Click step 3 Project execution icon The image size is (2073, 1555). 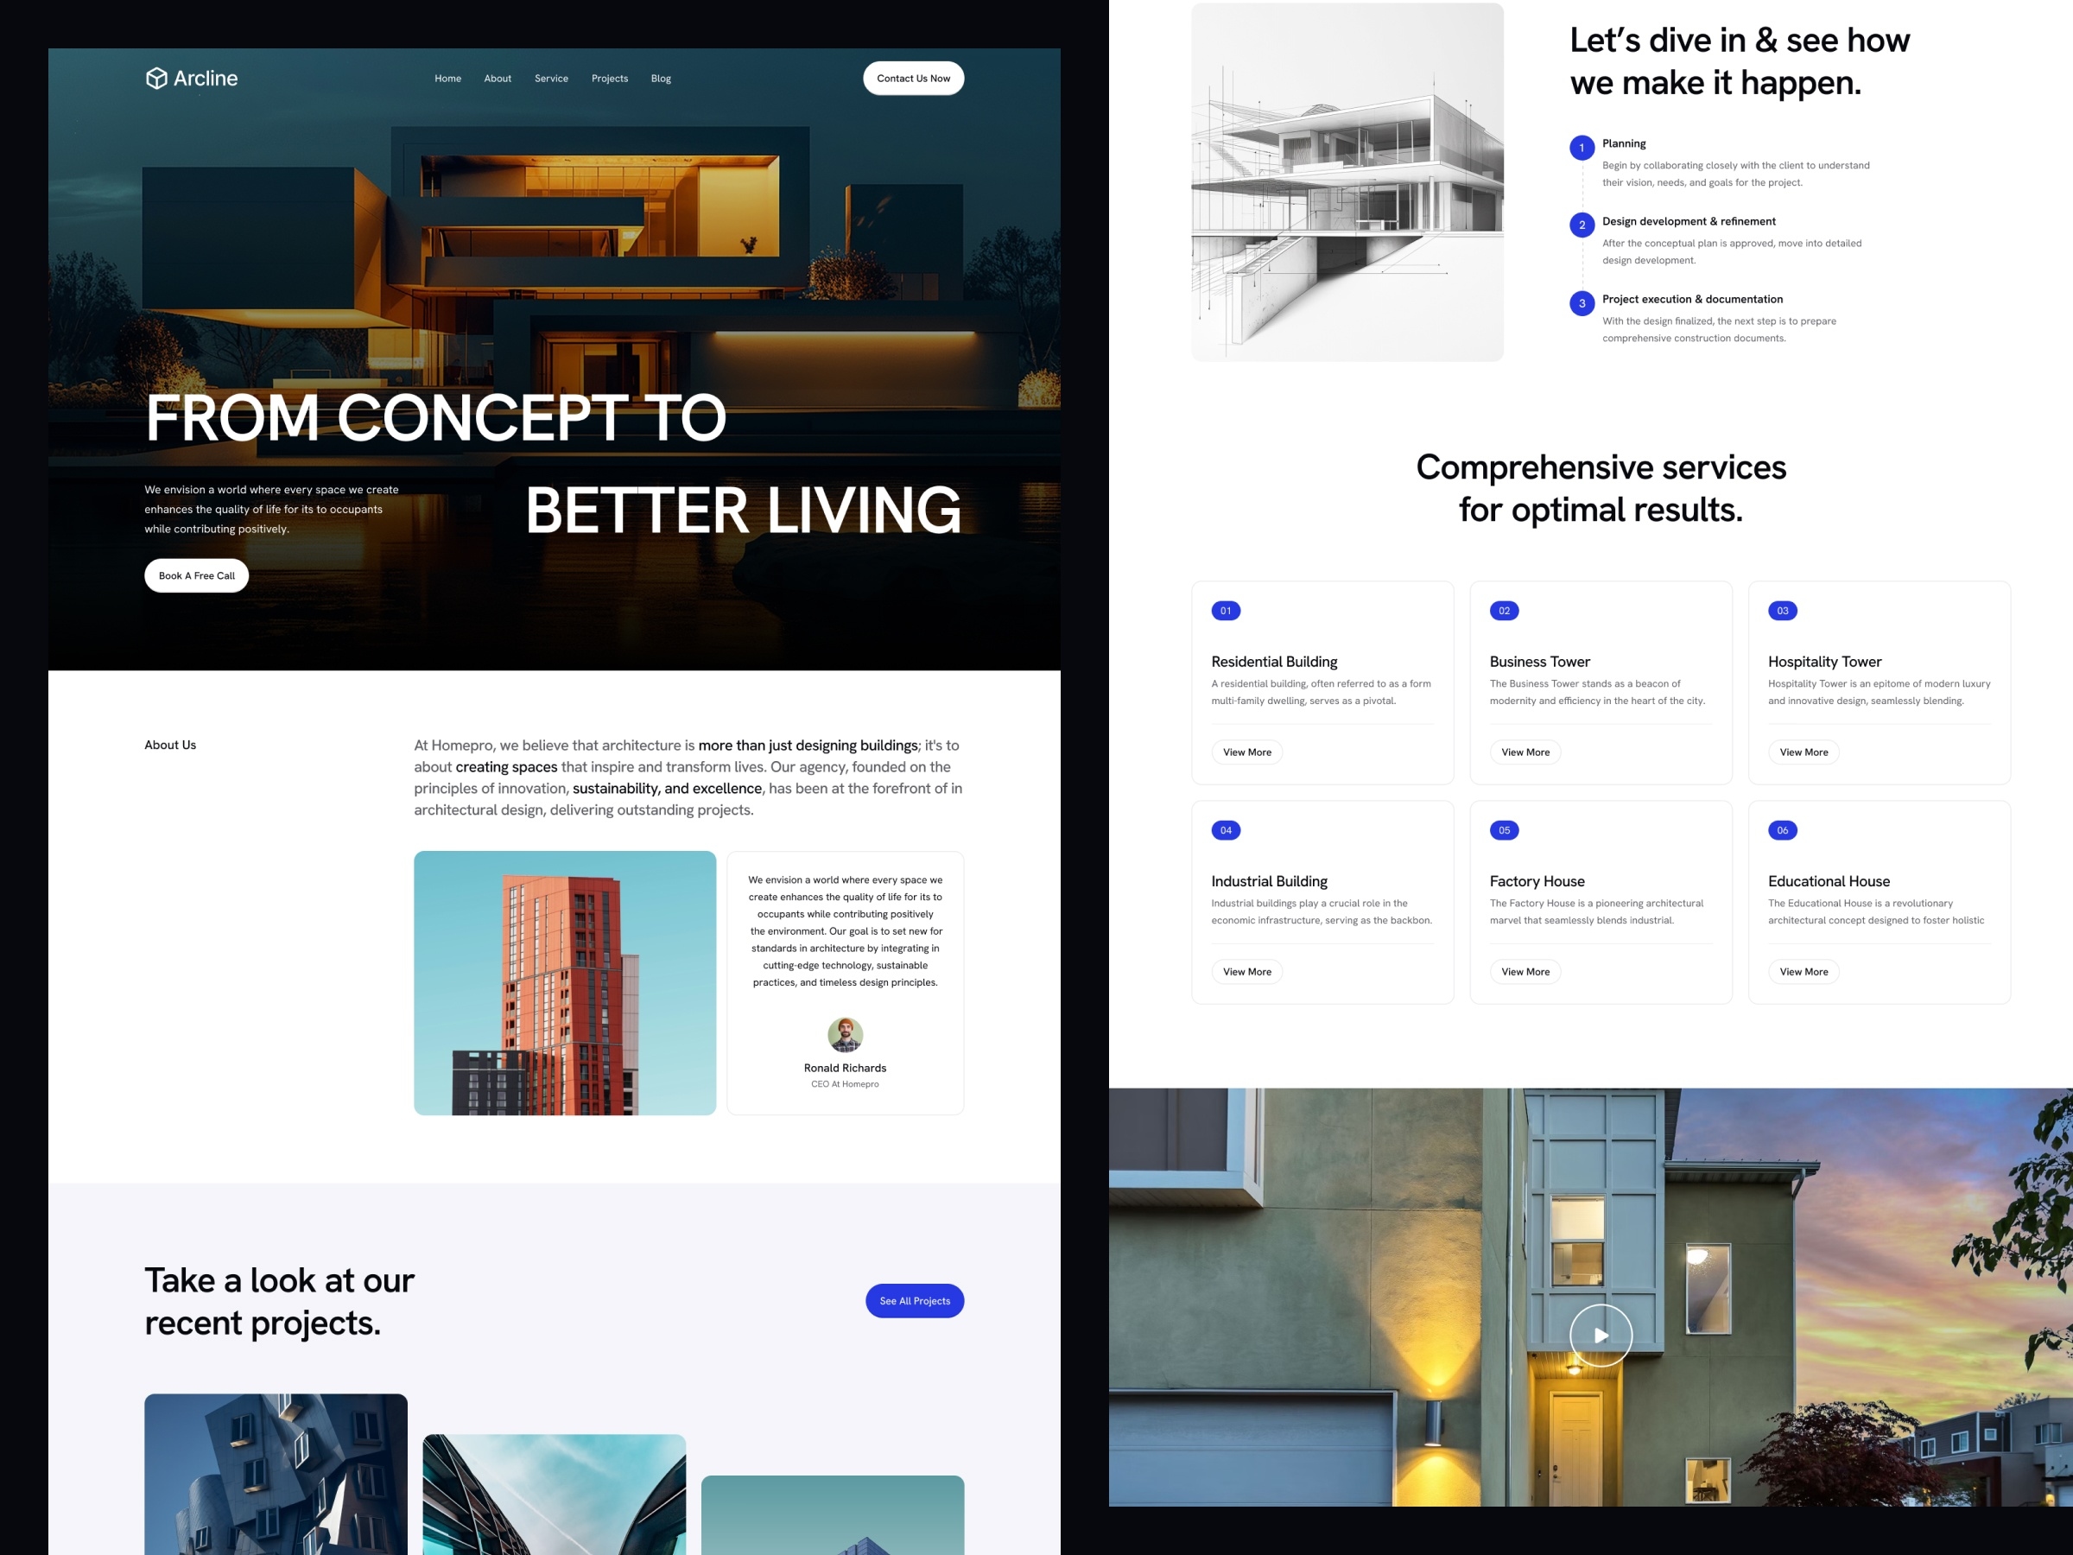(1578, 301)
